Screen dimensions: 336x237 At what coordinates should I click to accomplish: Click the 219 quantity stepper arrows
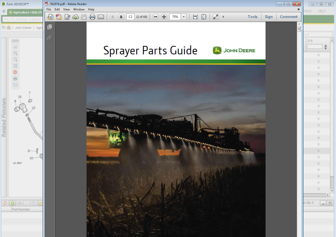coord(326,47)
